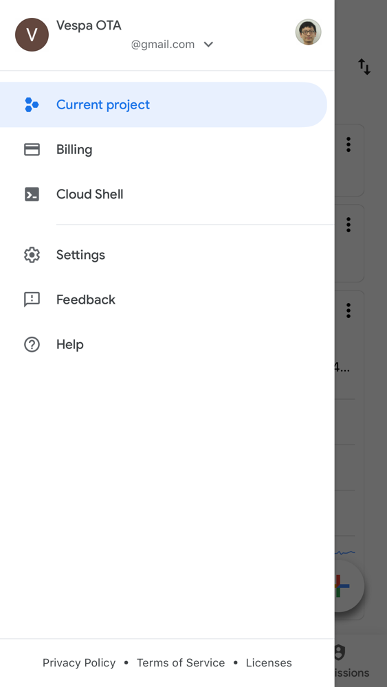Tap the user profile photo

(308, 32)
